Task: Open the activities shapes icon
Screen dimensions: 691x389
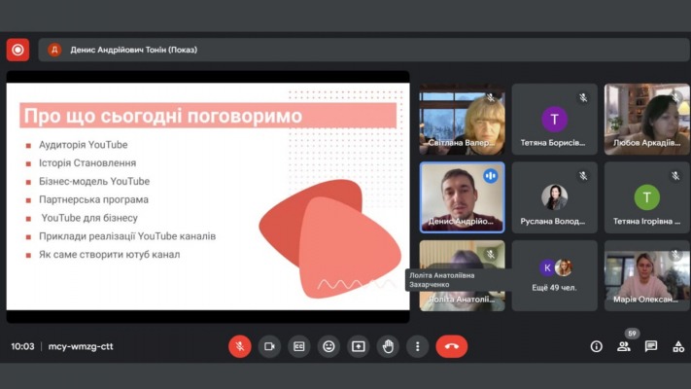Action: pyautogui.click(x=678, y=346)
